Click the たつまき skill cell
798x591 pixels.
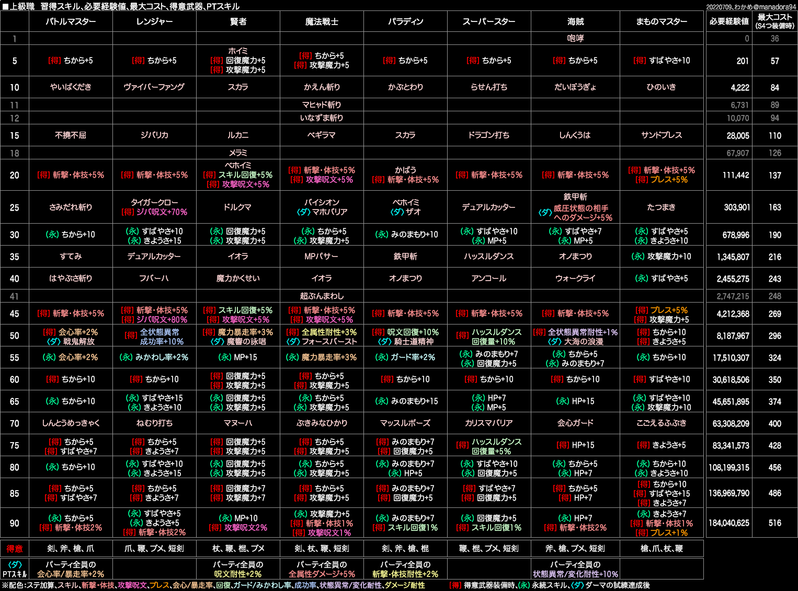[x=662, y=207]
